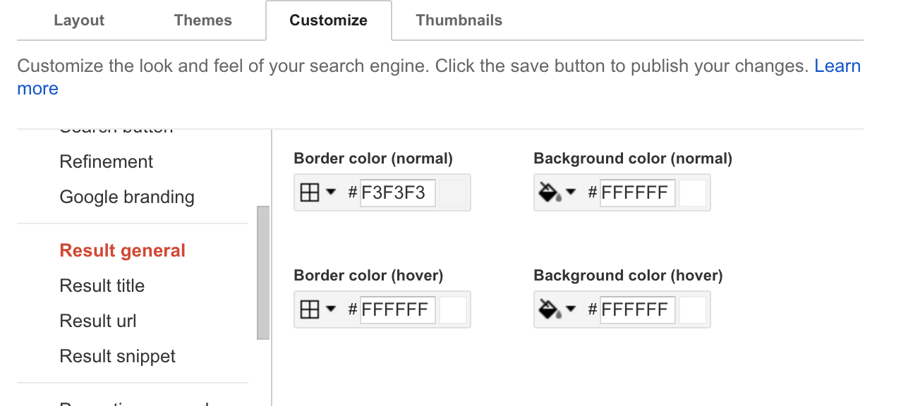Click paint bucket icon for hover background color

[x=550, y=309]
